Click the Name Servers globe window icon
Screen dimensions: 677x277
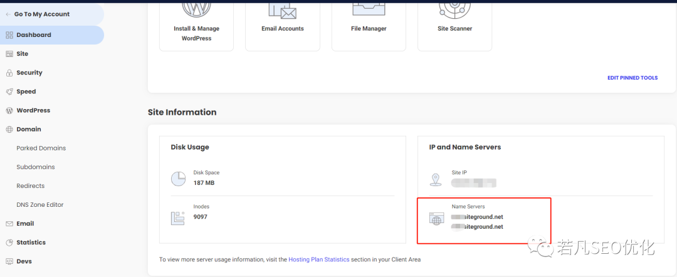coord(436,219)
